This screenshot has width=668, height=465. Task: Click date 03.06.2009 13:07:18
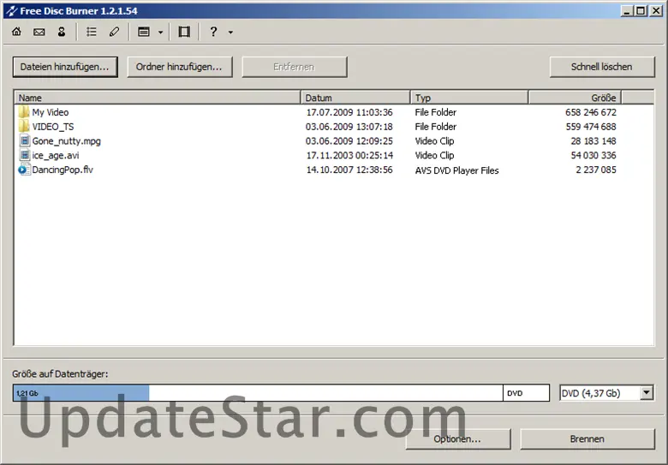point(349,127)
